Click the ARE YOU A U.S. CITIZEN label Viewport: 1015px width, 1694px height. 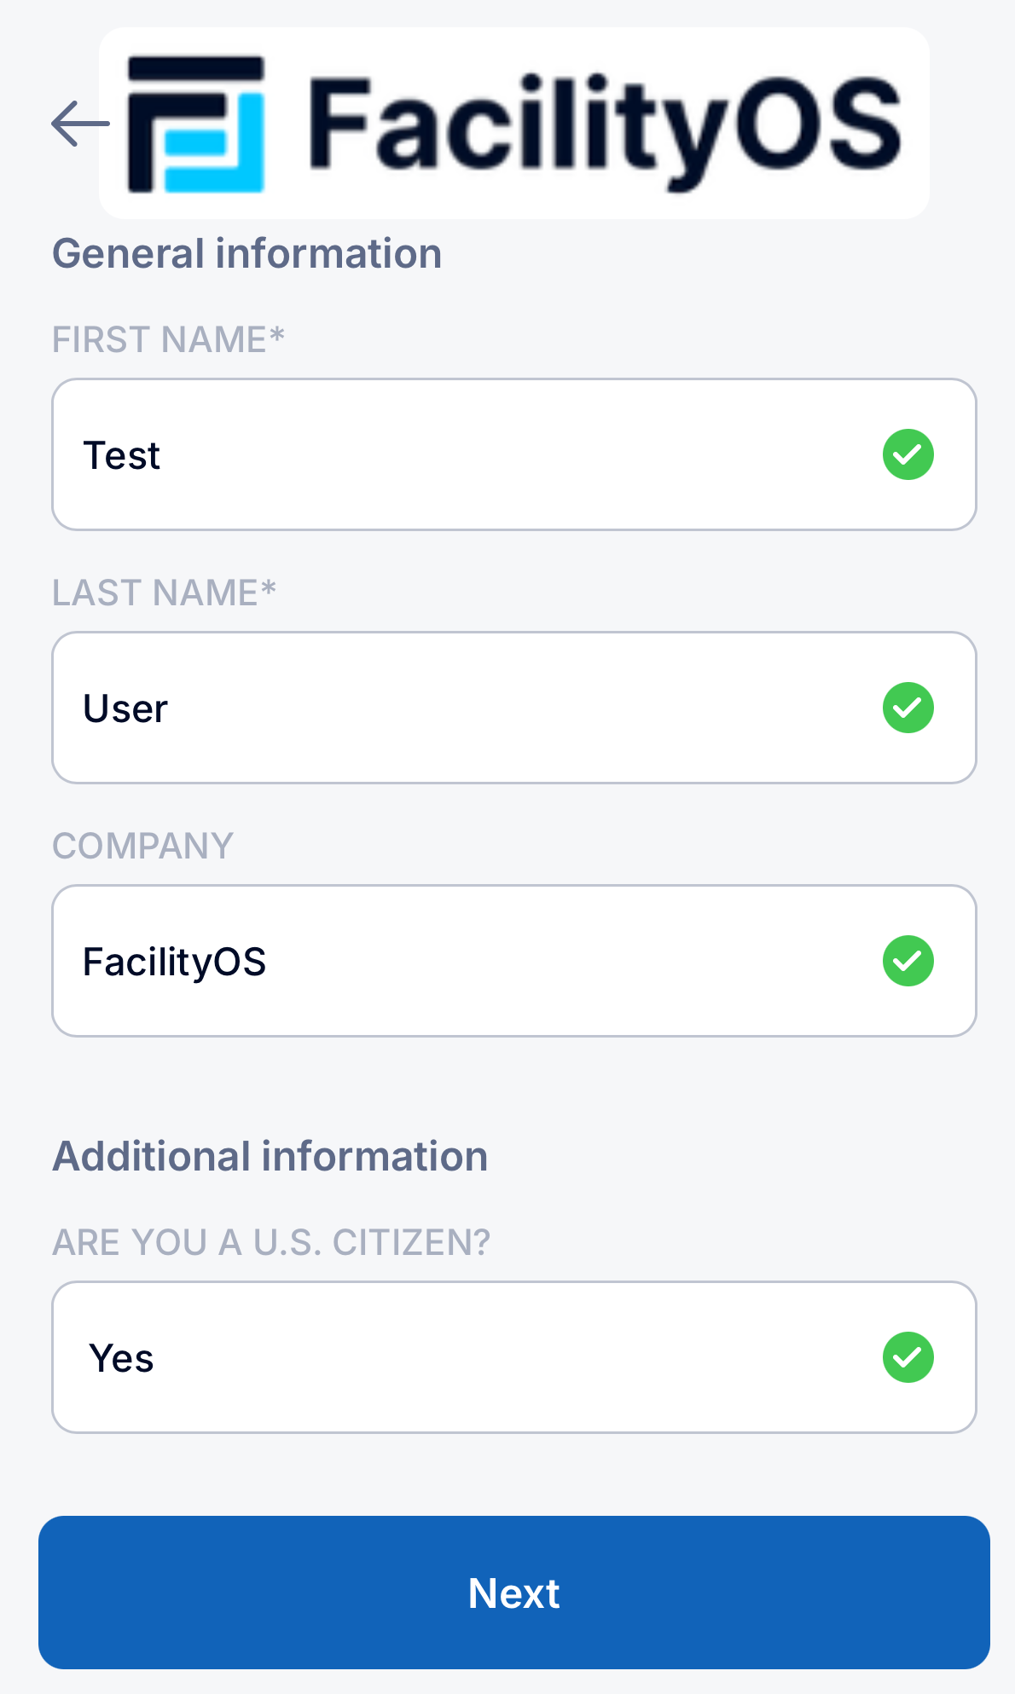click(271, 1242)
